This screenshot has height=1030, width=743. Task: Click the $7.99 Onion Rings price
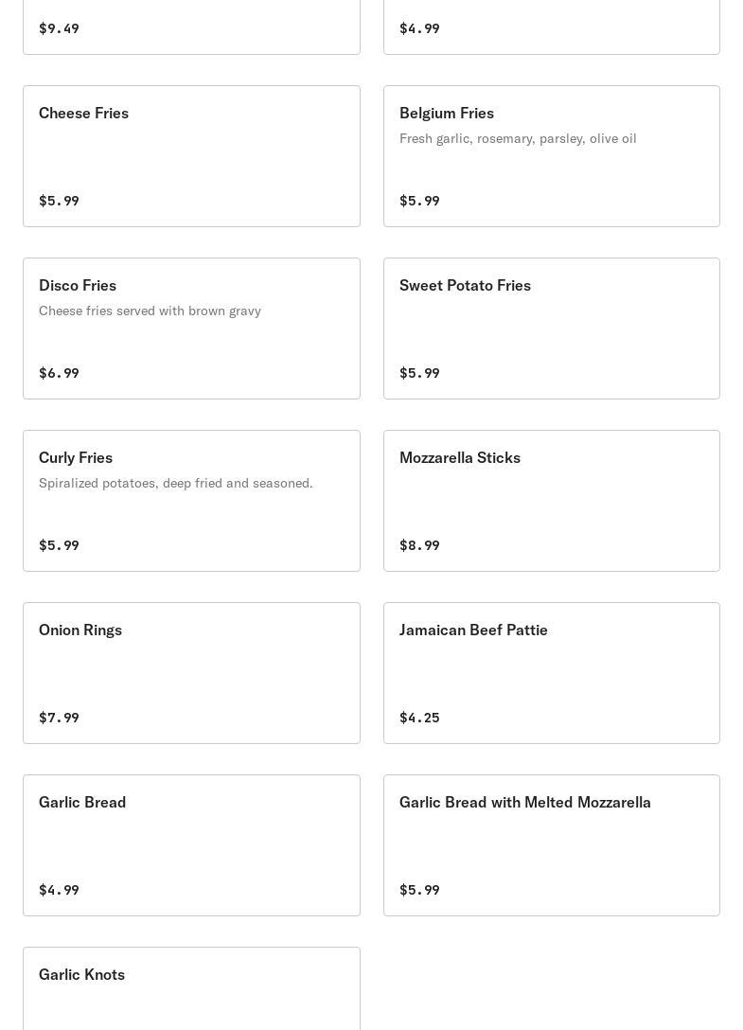tap(59, 718)
